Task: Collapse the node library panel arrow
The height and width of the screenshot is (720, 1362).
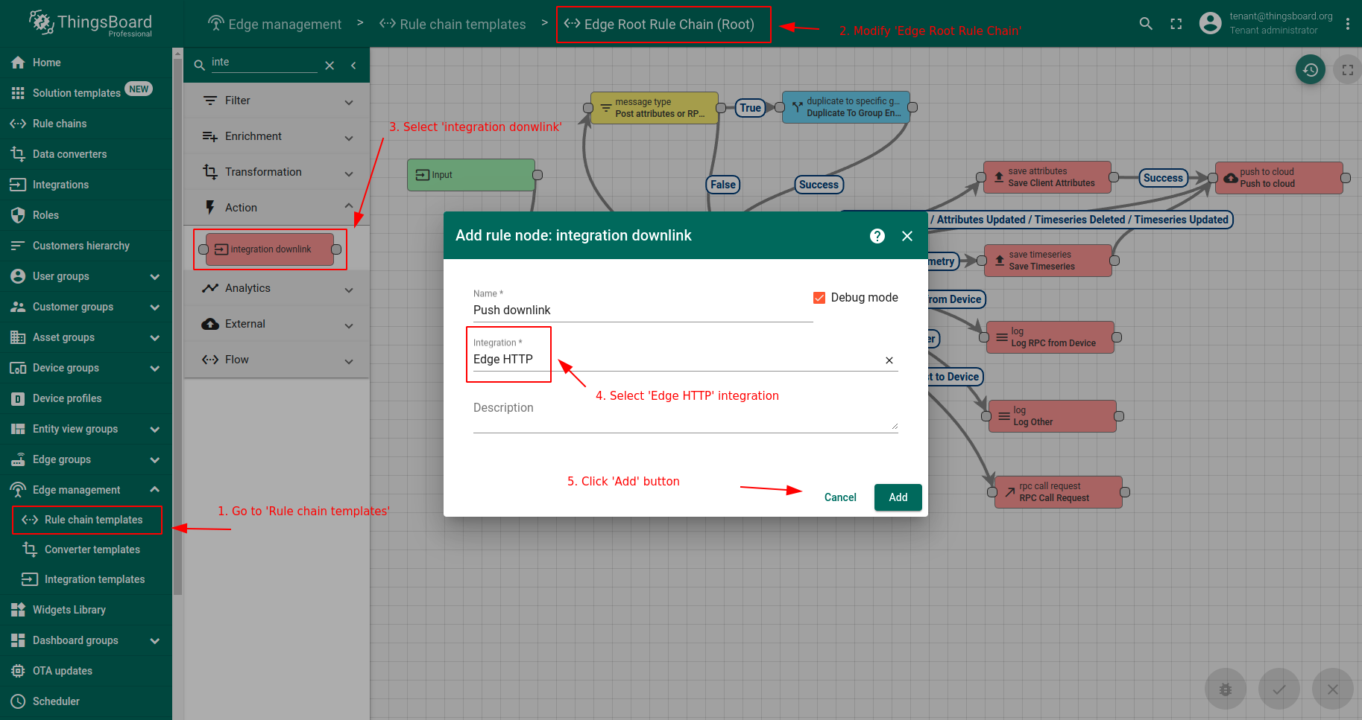Action: pyautogui.click(x=353, y=66)
